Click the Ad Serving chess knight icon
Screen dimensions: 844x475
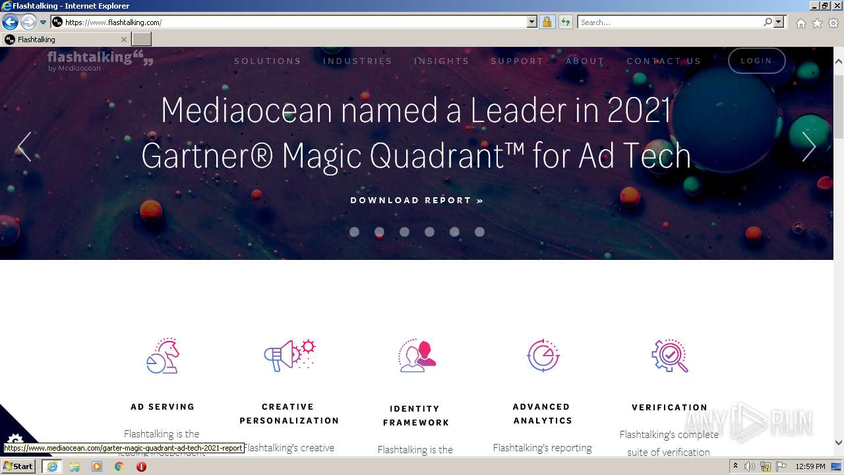163,356
